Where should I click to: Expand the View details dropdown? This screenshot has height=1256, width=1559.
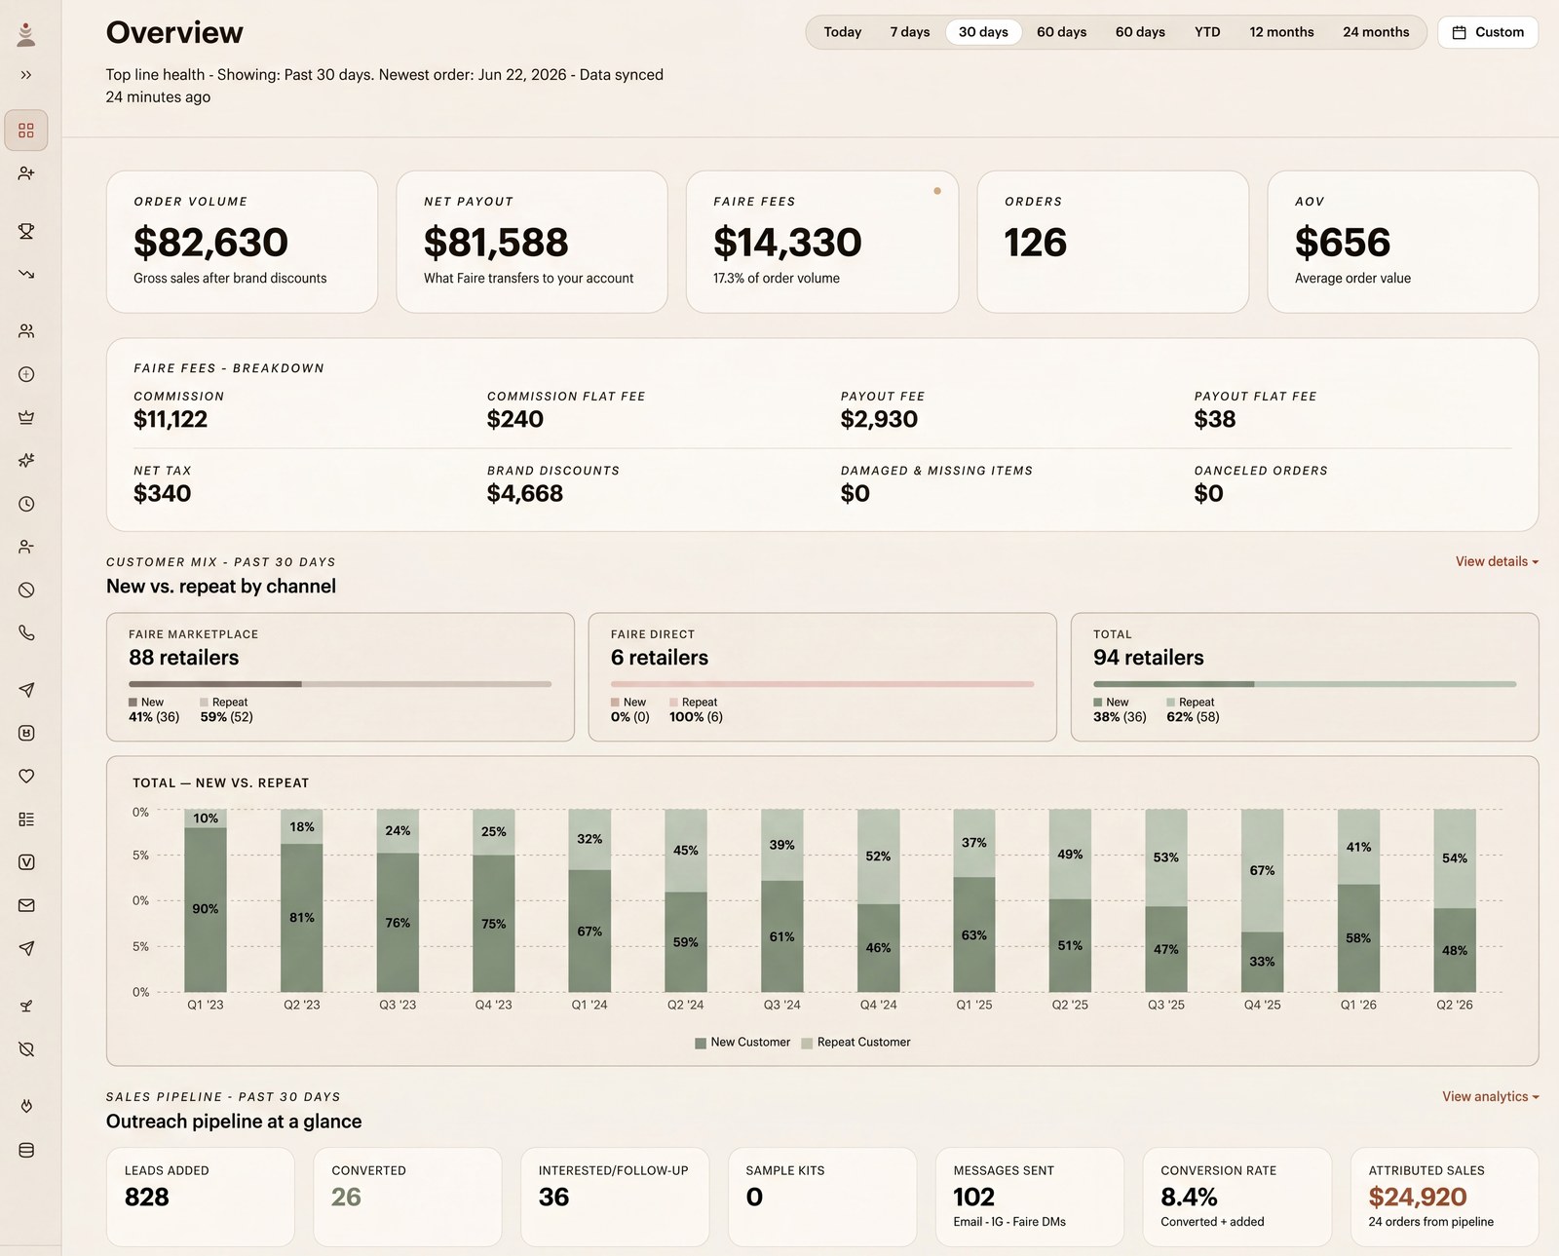click(x=1497, y=561)
